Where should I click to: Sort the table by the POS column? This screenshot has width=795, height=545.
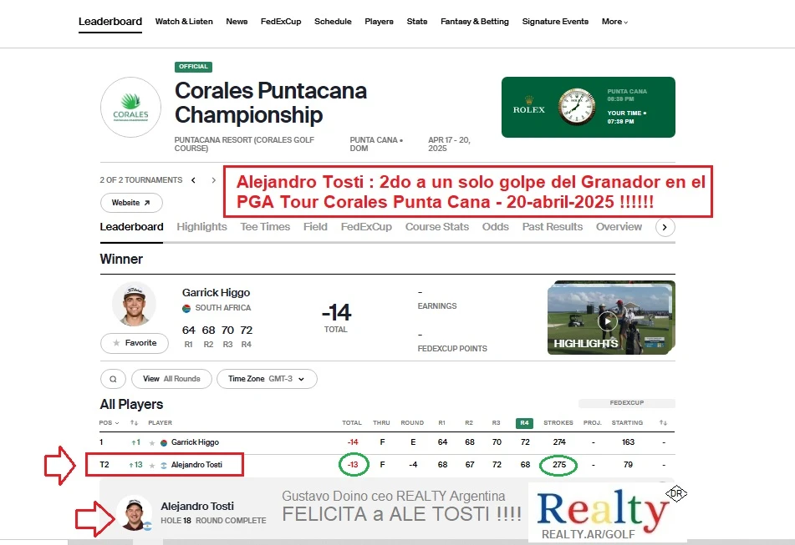pos(109,423)
